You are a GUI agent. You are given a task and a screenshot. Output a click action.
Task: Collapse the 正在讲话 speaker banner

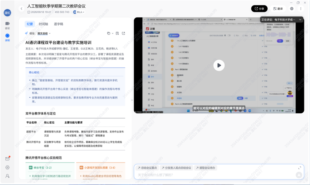(x=300, y=19)
